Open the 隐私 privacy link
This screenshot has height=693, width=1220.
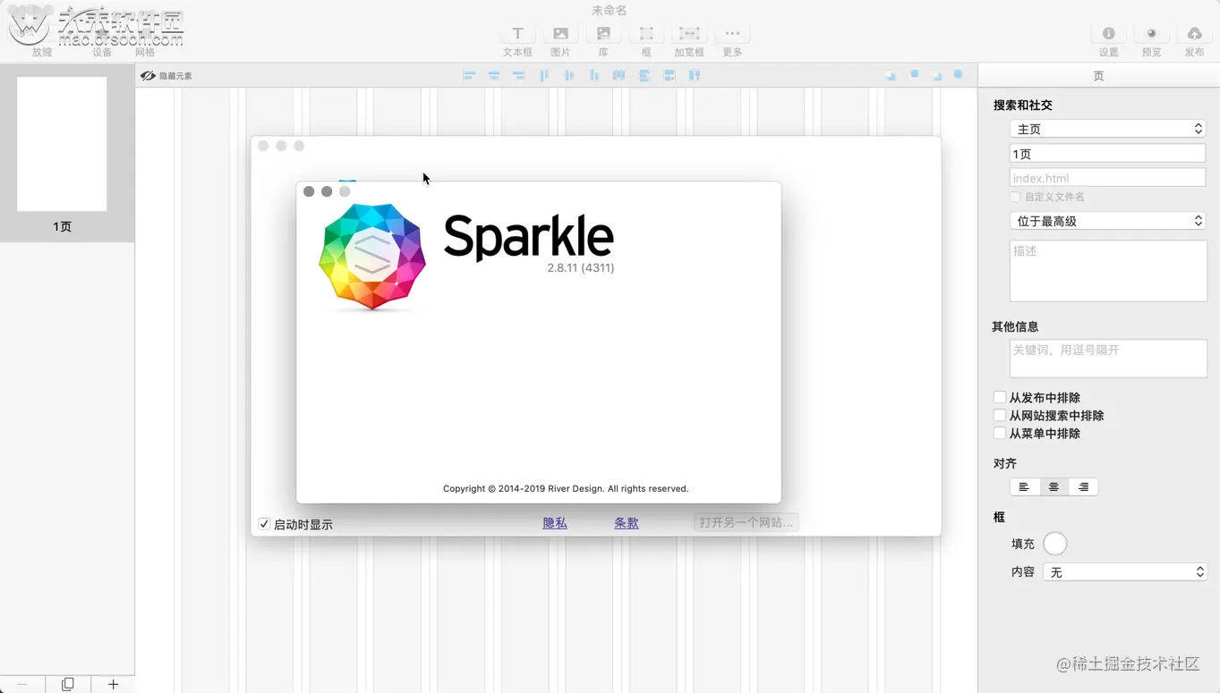click(x=555, y=523)
